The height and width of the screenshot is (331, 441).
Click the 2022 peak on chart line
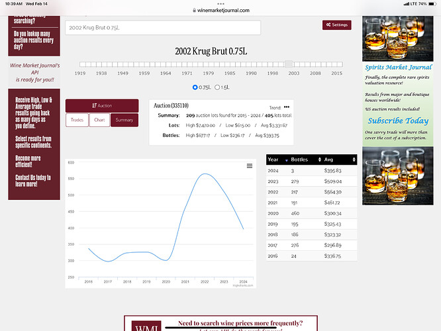point(205,174)
